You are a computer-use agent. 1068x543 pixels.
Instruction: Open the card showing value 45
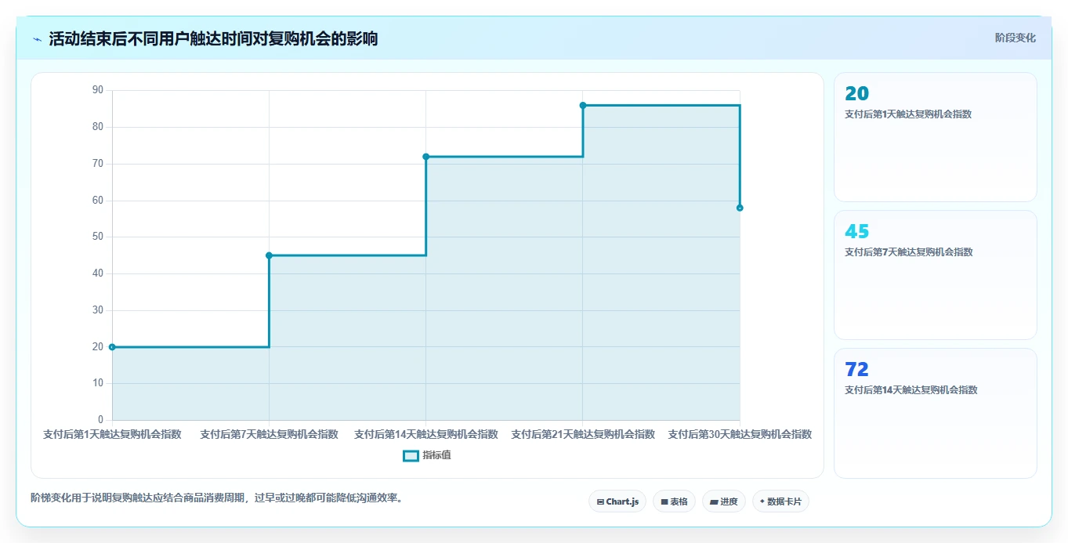pos(936,275)
